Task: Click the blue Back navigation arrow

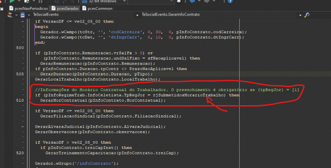Action: [192, 1]
